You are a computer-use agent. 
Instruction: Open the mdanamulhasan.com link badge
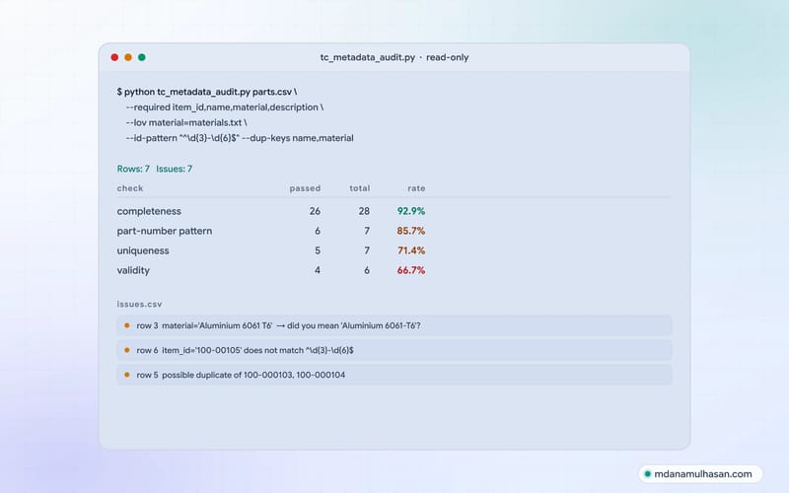pos(700,474)
